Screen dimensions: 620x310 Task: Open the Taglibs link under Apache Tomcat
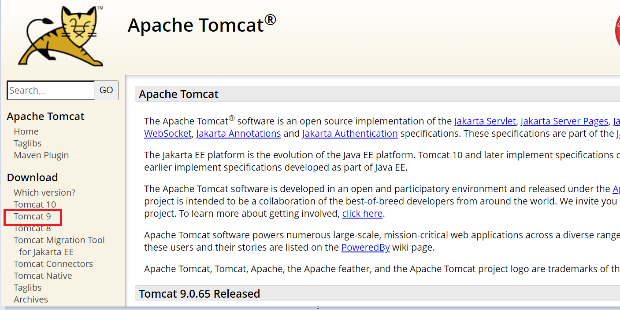coord(27,143)
